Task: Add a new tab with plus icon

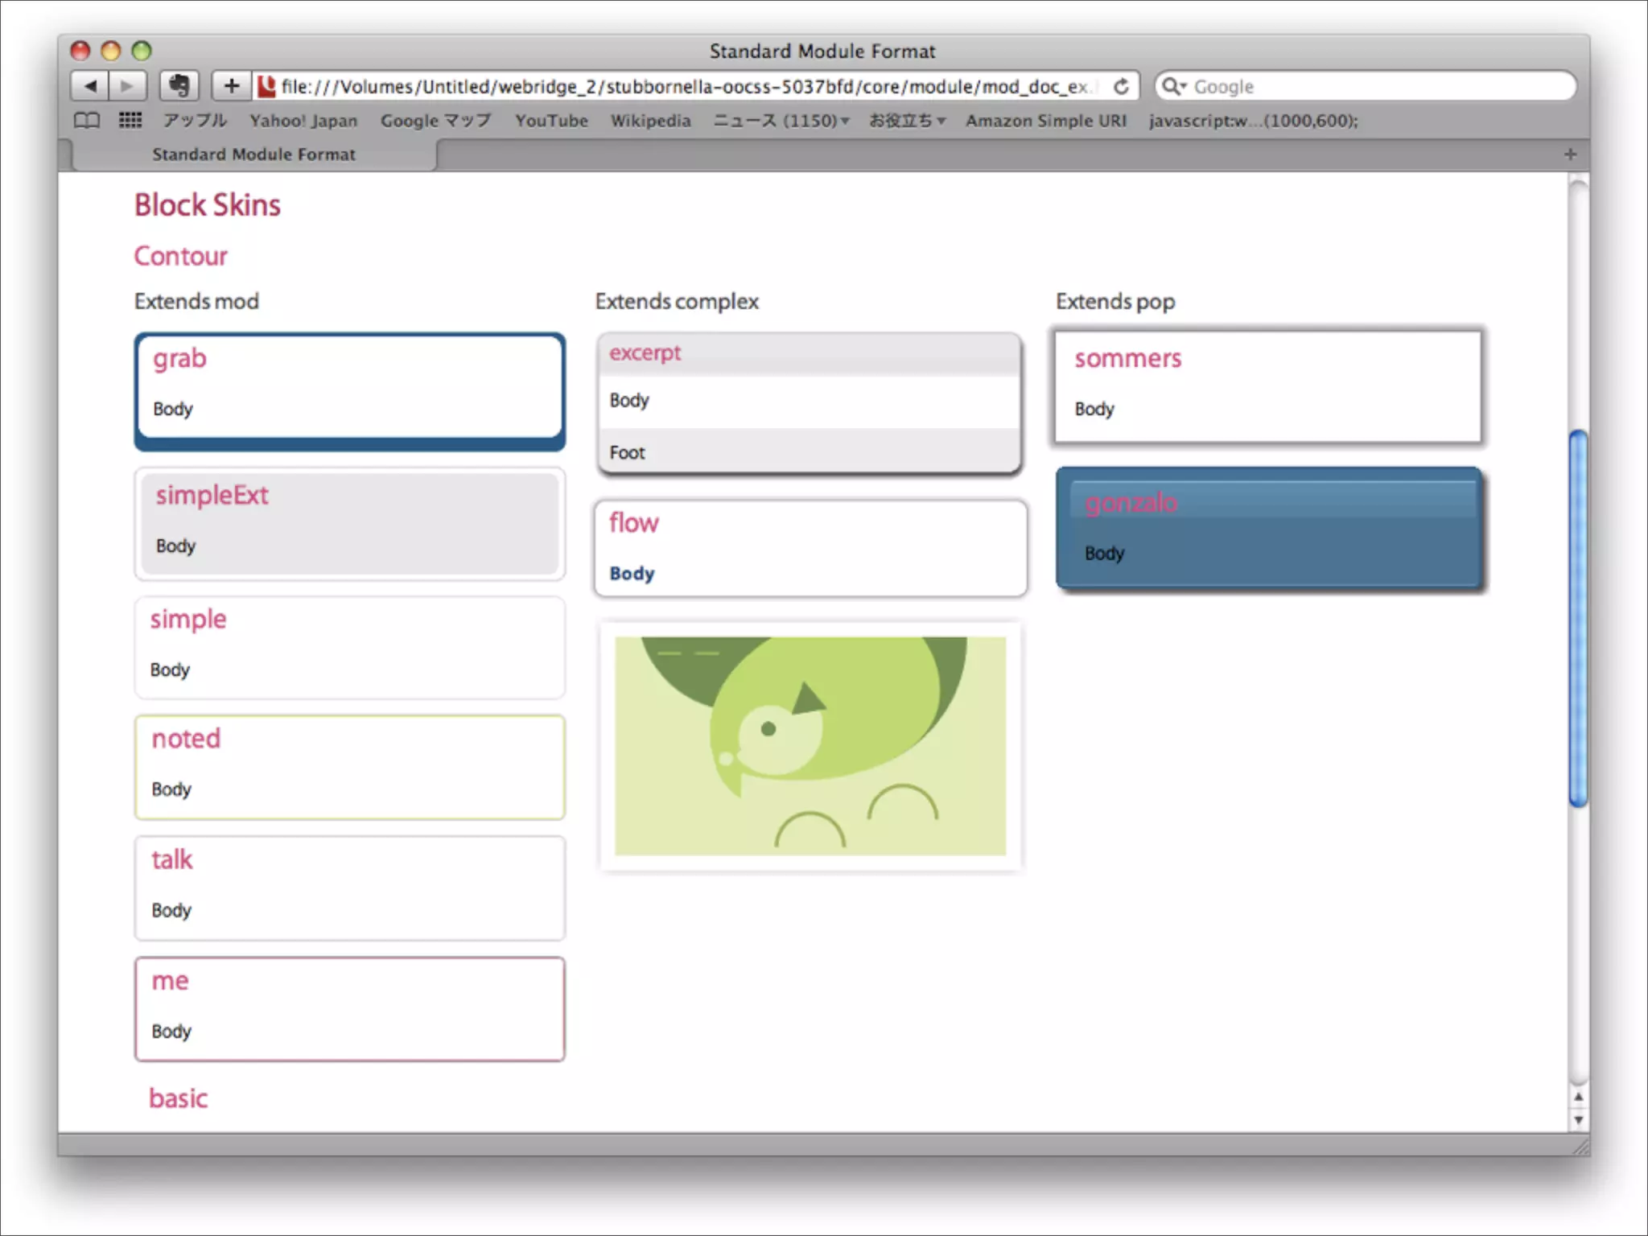Action: (x=1570, y=154)
